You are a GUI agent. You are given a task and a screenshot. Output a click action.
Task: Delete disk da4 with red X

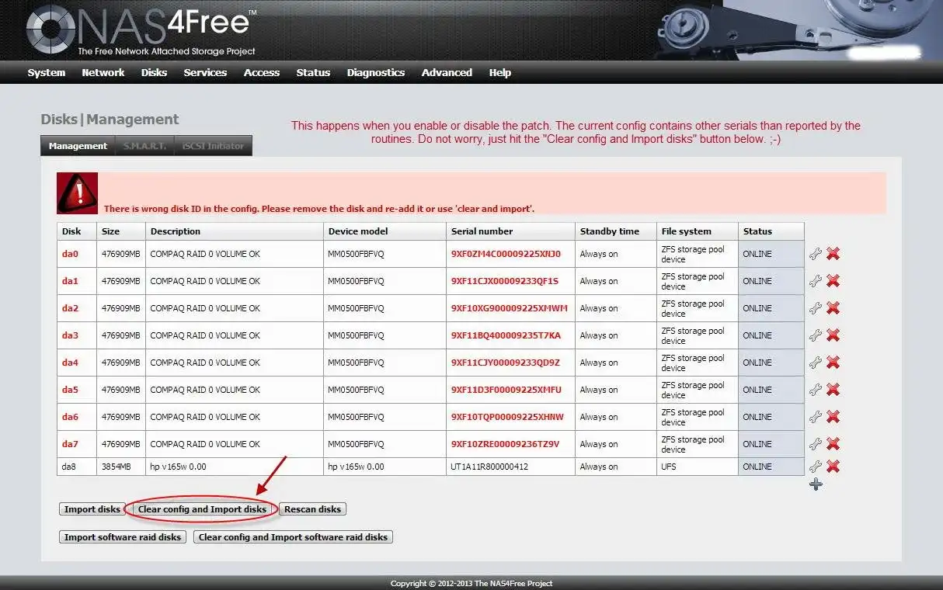coord(833,363)
